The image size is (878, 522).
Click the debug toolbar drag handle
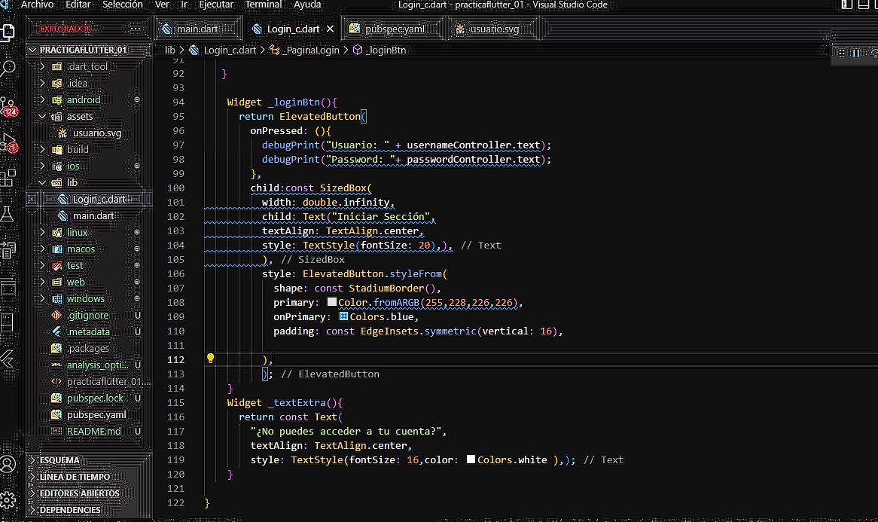click(x=841, y=53)
